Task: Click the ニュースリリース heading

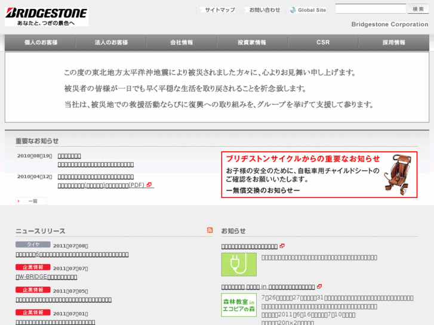Action: pos(41,231)
